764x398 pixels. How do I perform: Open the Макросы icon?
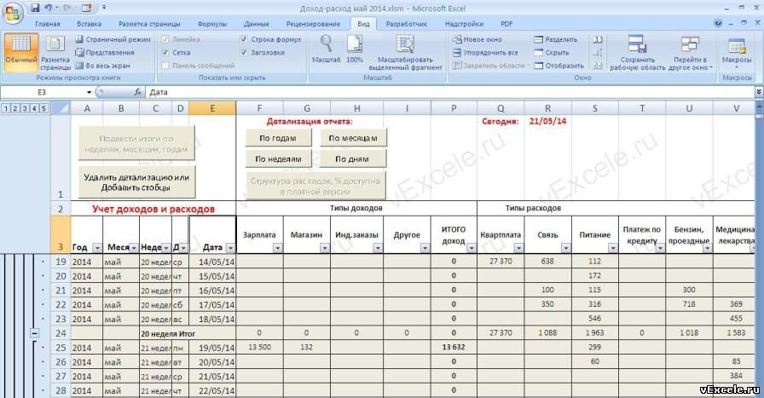pyautogui.click(x=736, y=47)
